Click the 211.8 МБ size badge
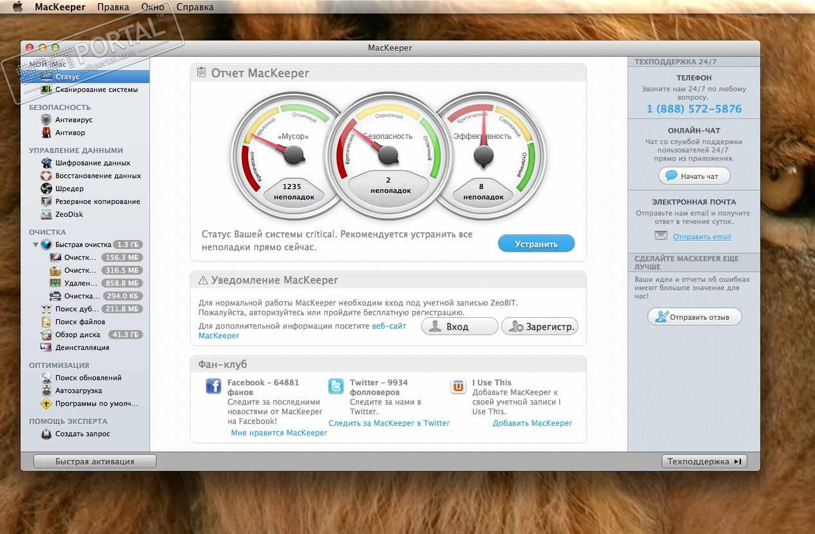Screen dimensions: 815x534 coord(122,309)
